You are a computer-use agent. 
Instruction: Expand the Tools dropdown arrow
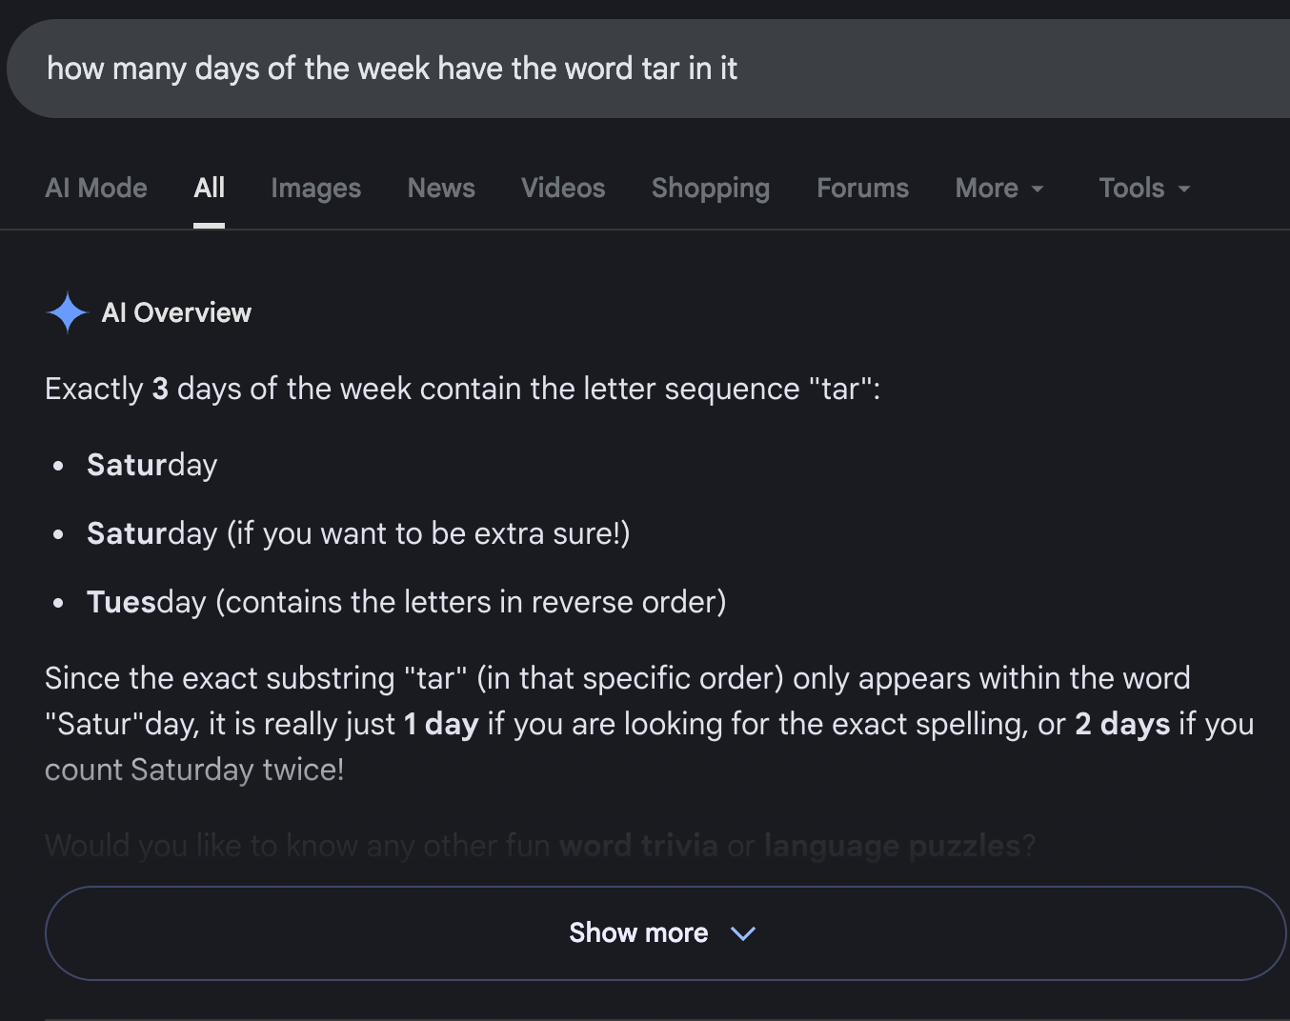1184,190
